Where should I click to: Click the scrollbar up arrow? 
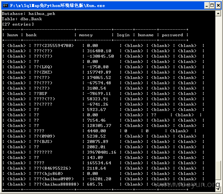click(x=218, y=14)
